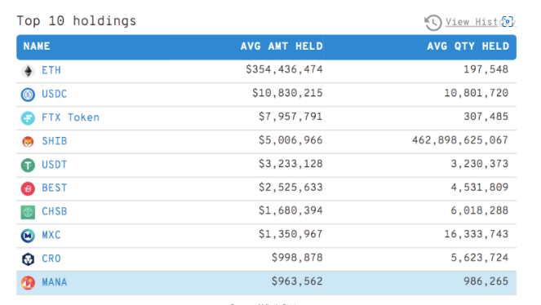The height and width of the screenshot is (305, 541).
Task: Click the history clock icon
Action: [x=432, y=22]
